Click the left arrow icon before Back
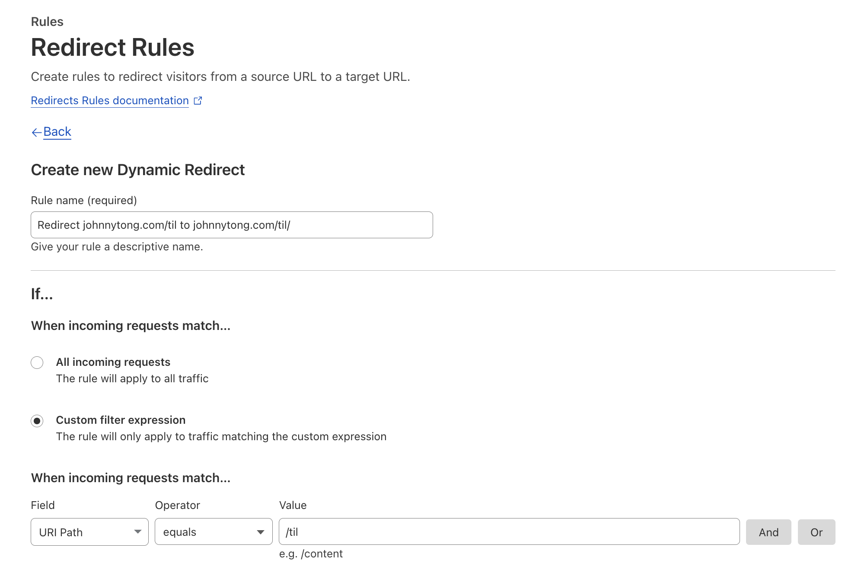 click(36, 132)
